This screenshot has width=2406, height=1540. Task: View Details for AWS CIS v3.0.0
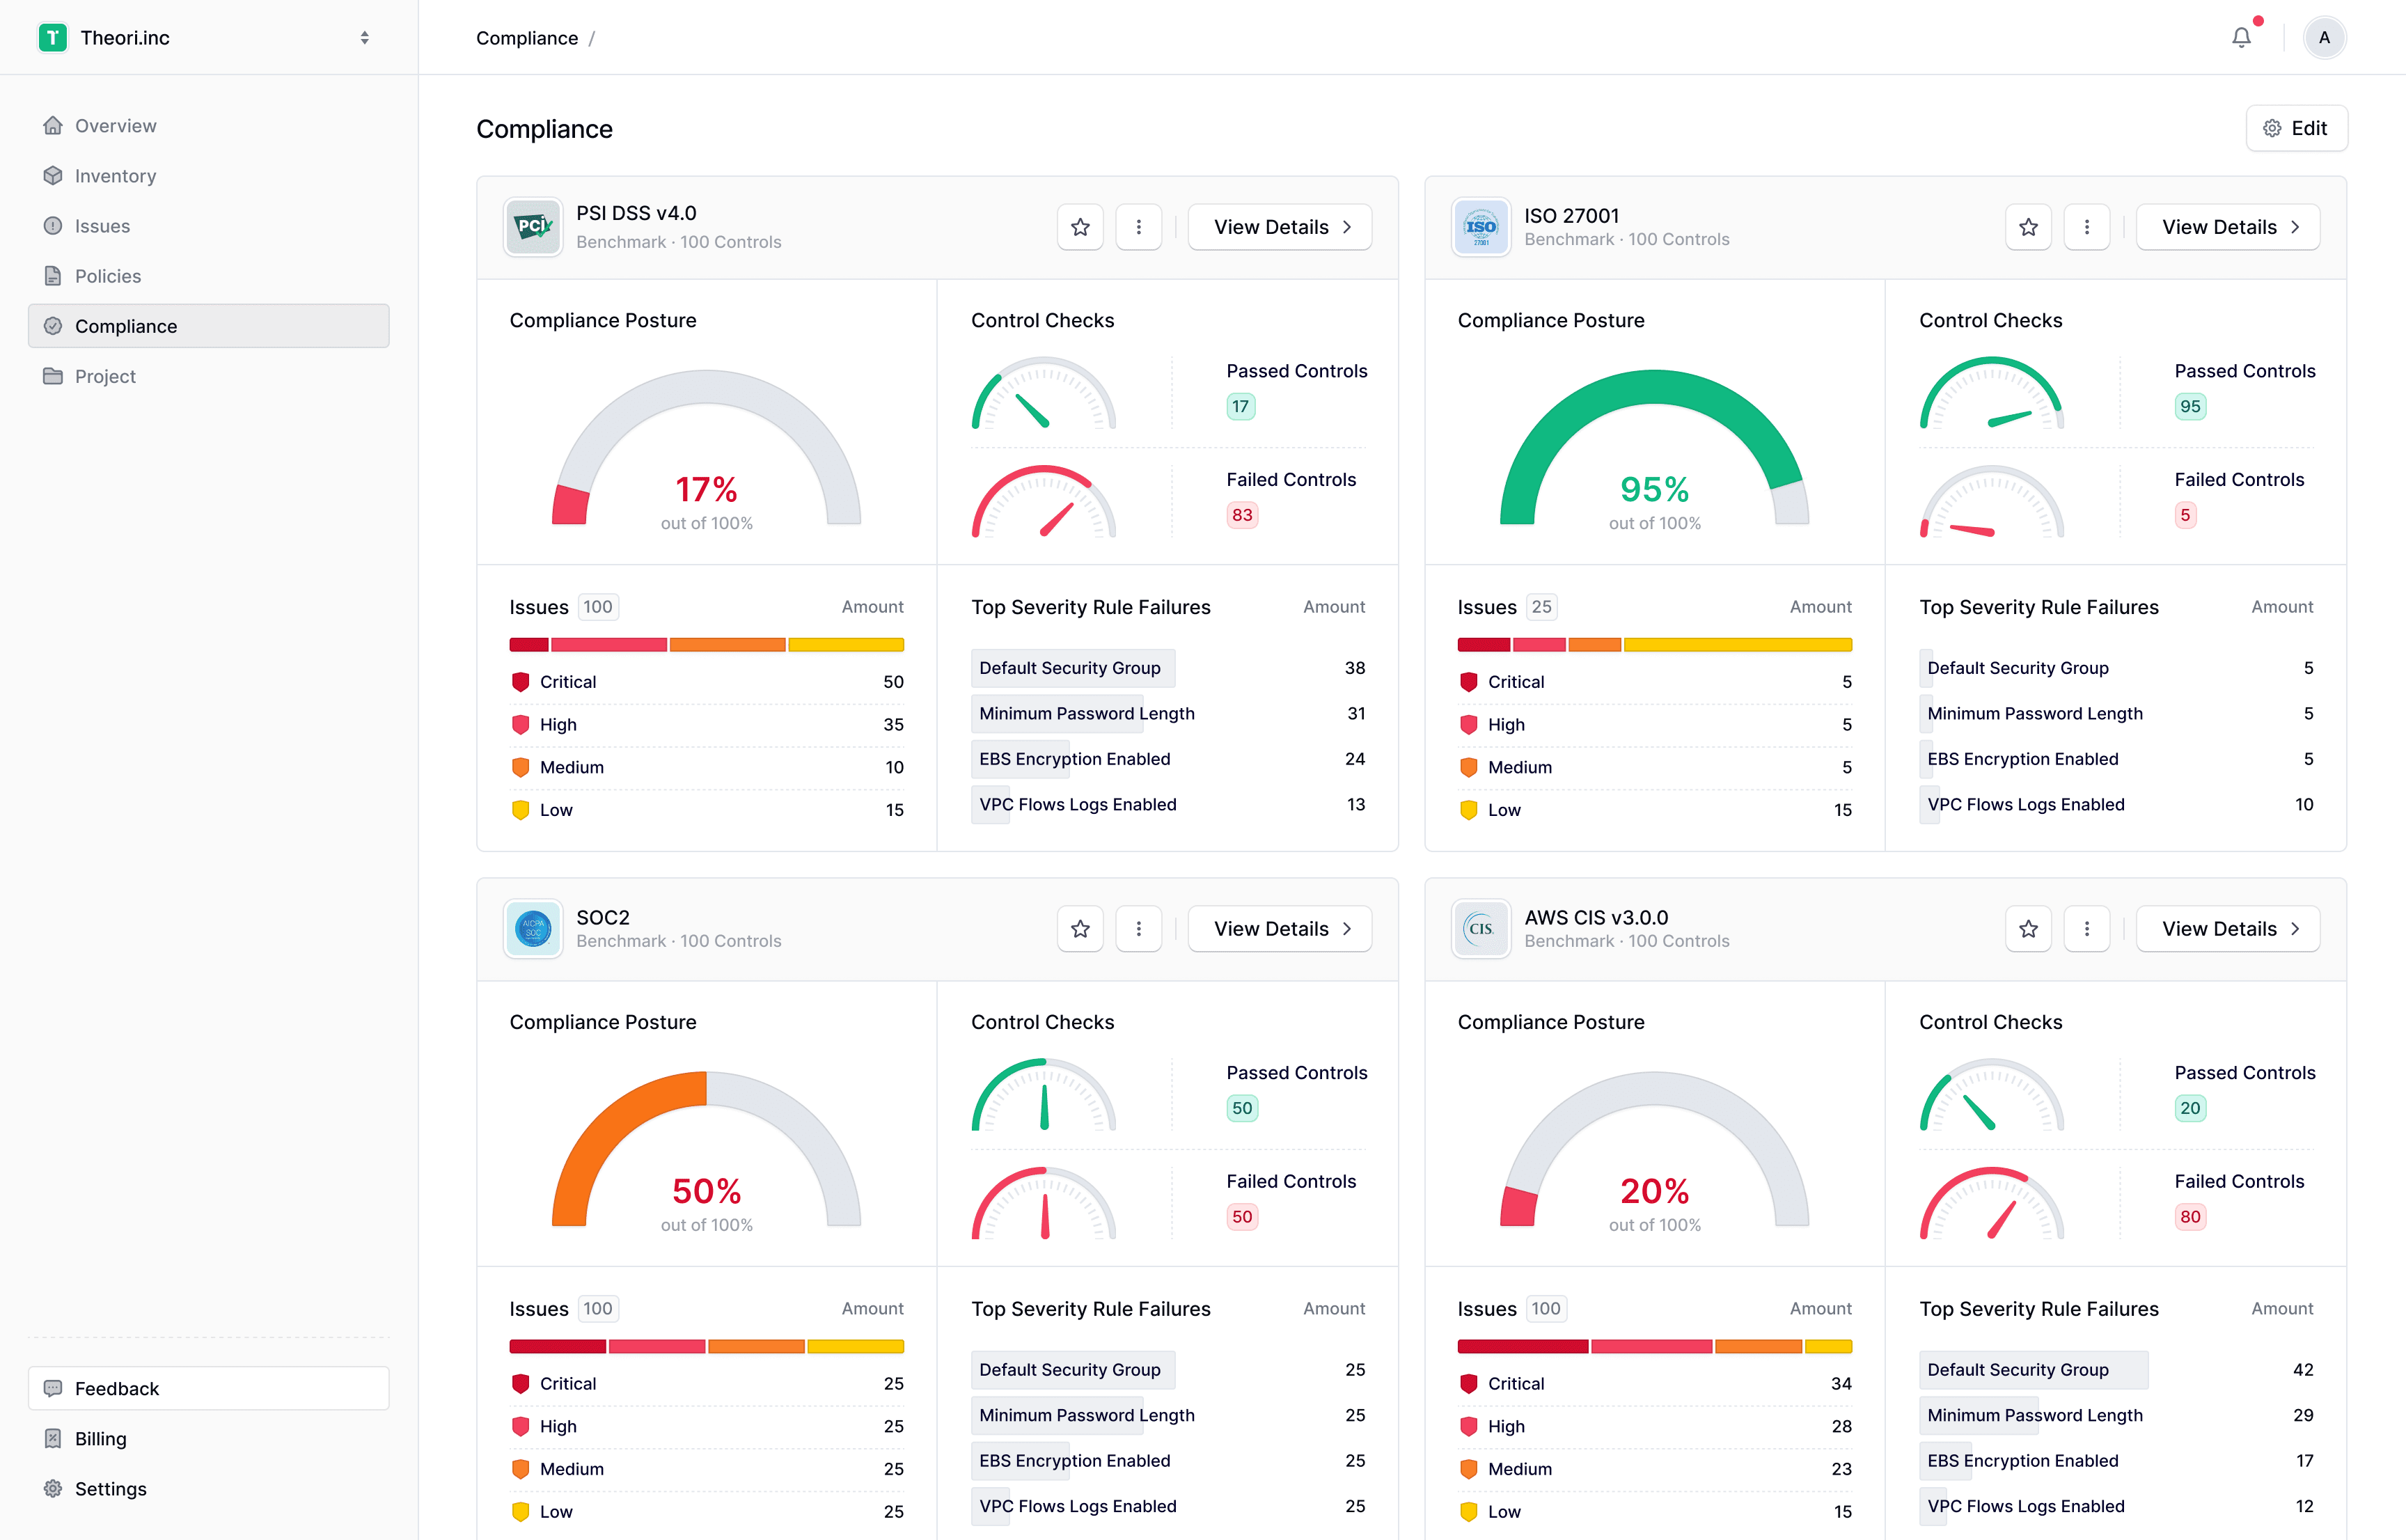(2227, 929)
